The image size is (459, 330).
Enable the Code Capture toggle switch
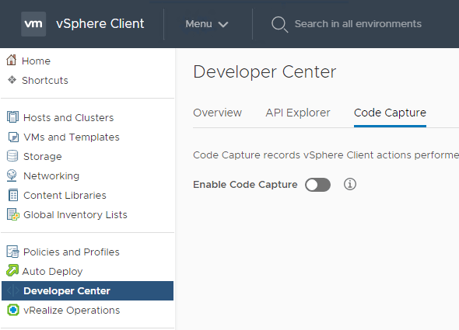point(317,185)
